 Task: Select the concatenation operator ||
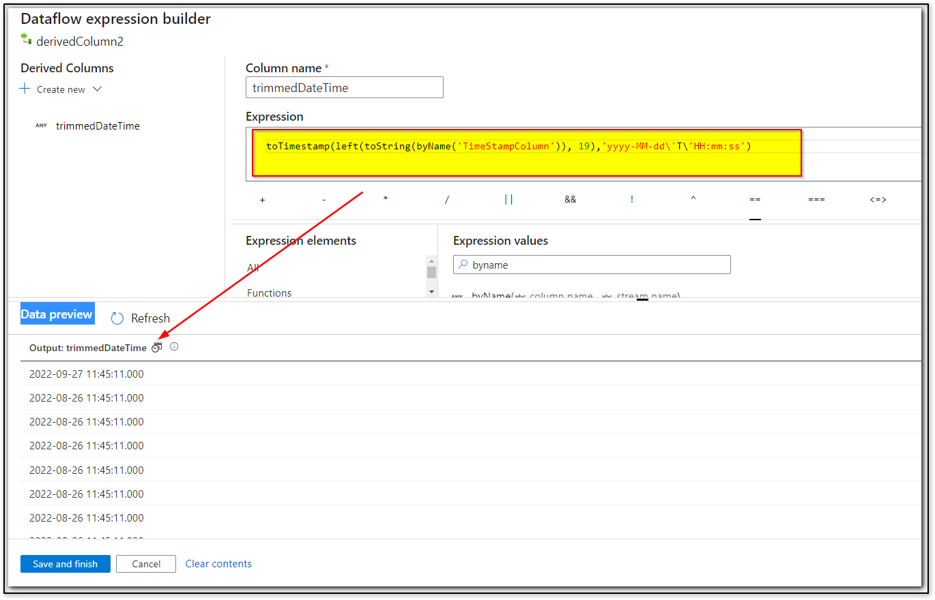(508, 199)
